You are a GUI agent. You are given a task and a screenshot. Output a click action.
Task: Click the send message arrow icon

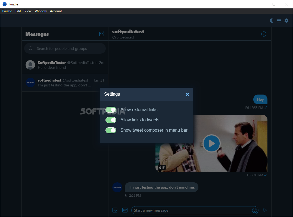[265, 210]
